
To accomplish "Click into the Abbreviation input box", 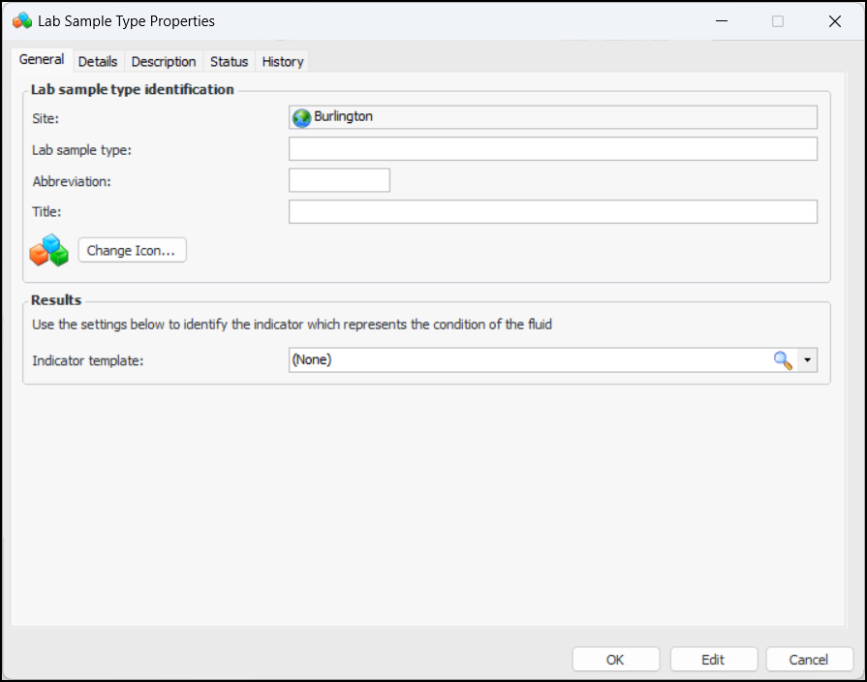I will pyautogui.click(x=339, y=180).
